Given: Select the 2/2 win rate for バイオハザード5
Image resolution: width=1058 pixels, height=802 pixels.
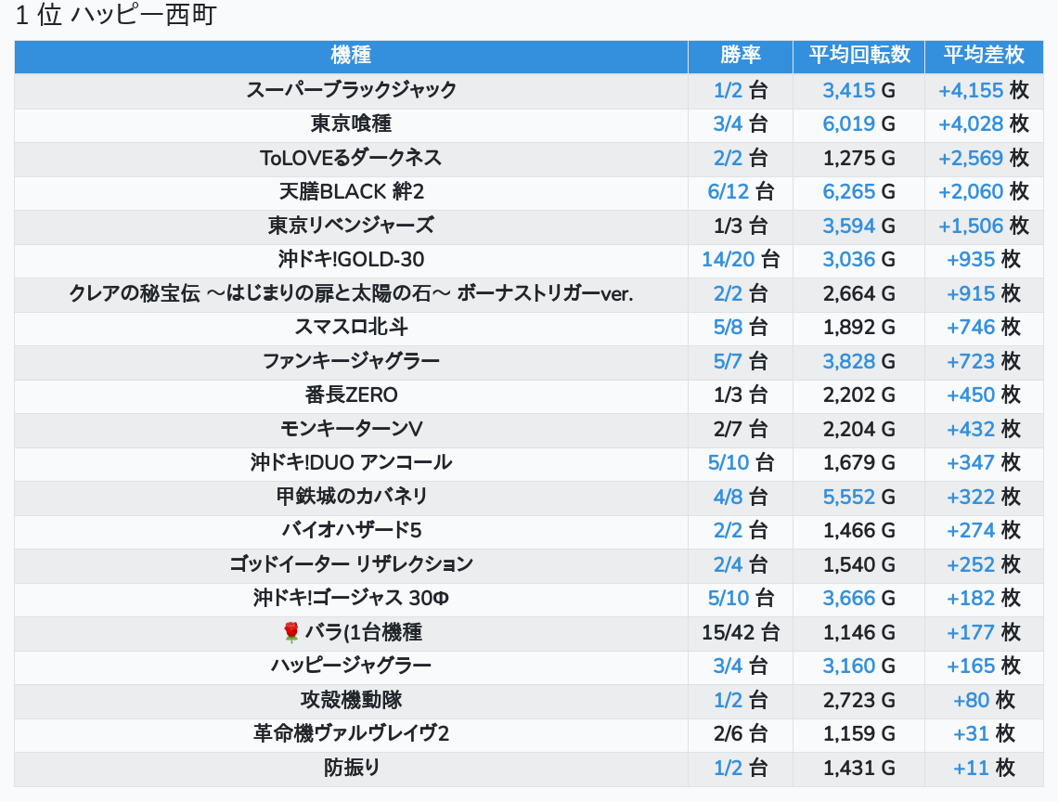Looking at the screenshot, I should pyautogui.click(x=728, y=531).
